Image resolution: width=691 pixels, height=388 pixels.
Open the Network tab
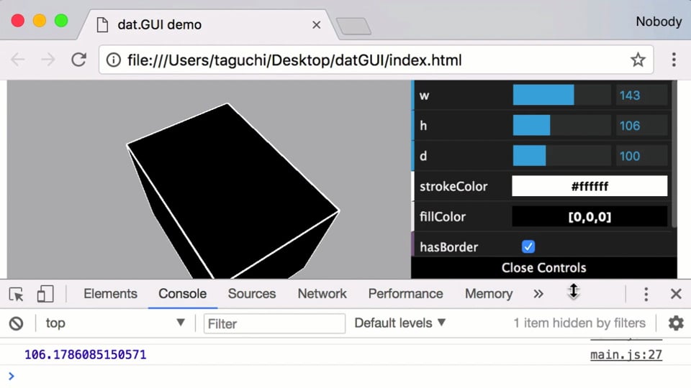point(322,294)
